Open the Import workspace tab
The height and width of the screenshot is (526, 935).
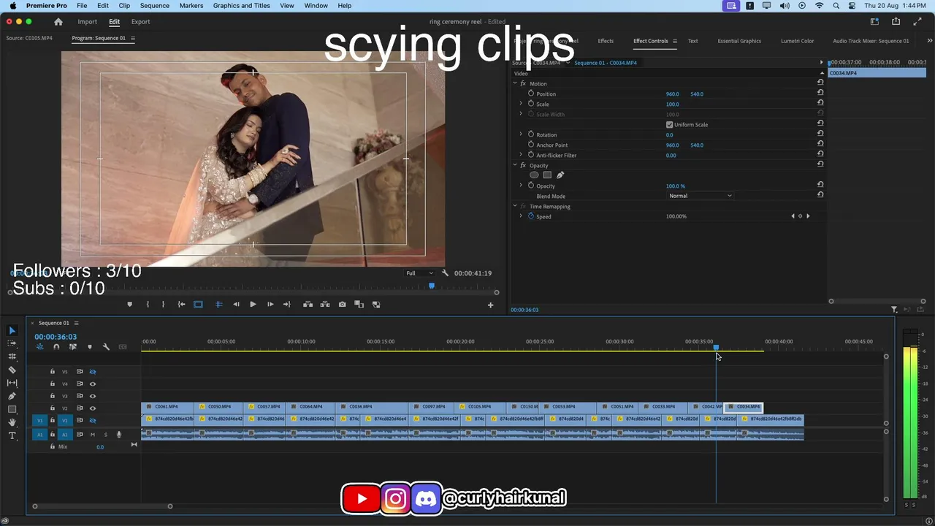click(87, 22)
